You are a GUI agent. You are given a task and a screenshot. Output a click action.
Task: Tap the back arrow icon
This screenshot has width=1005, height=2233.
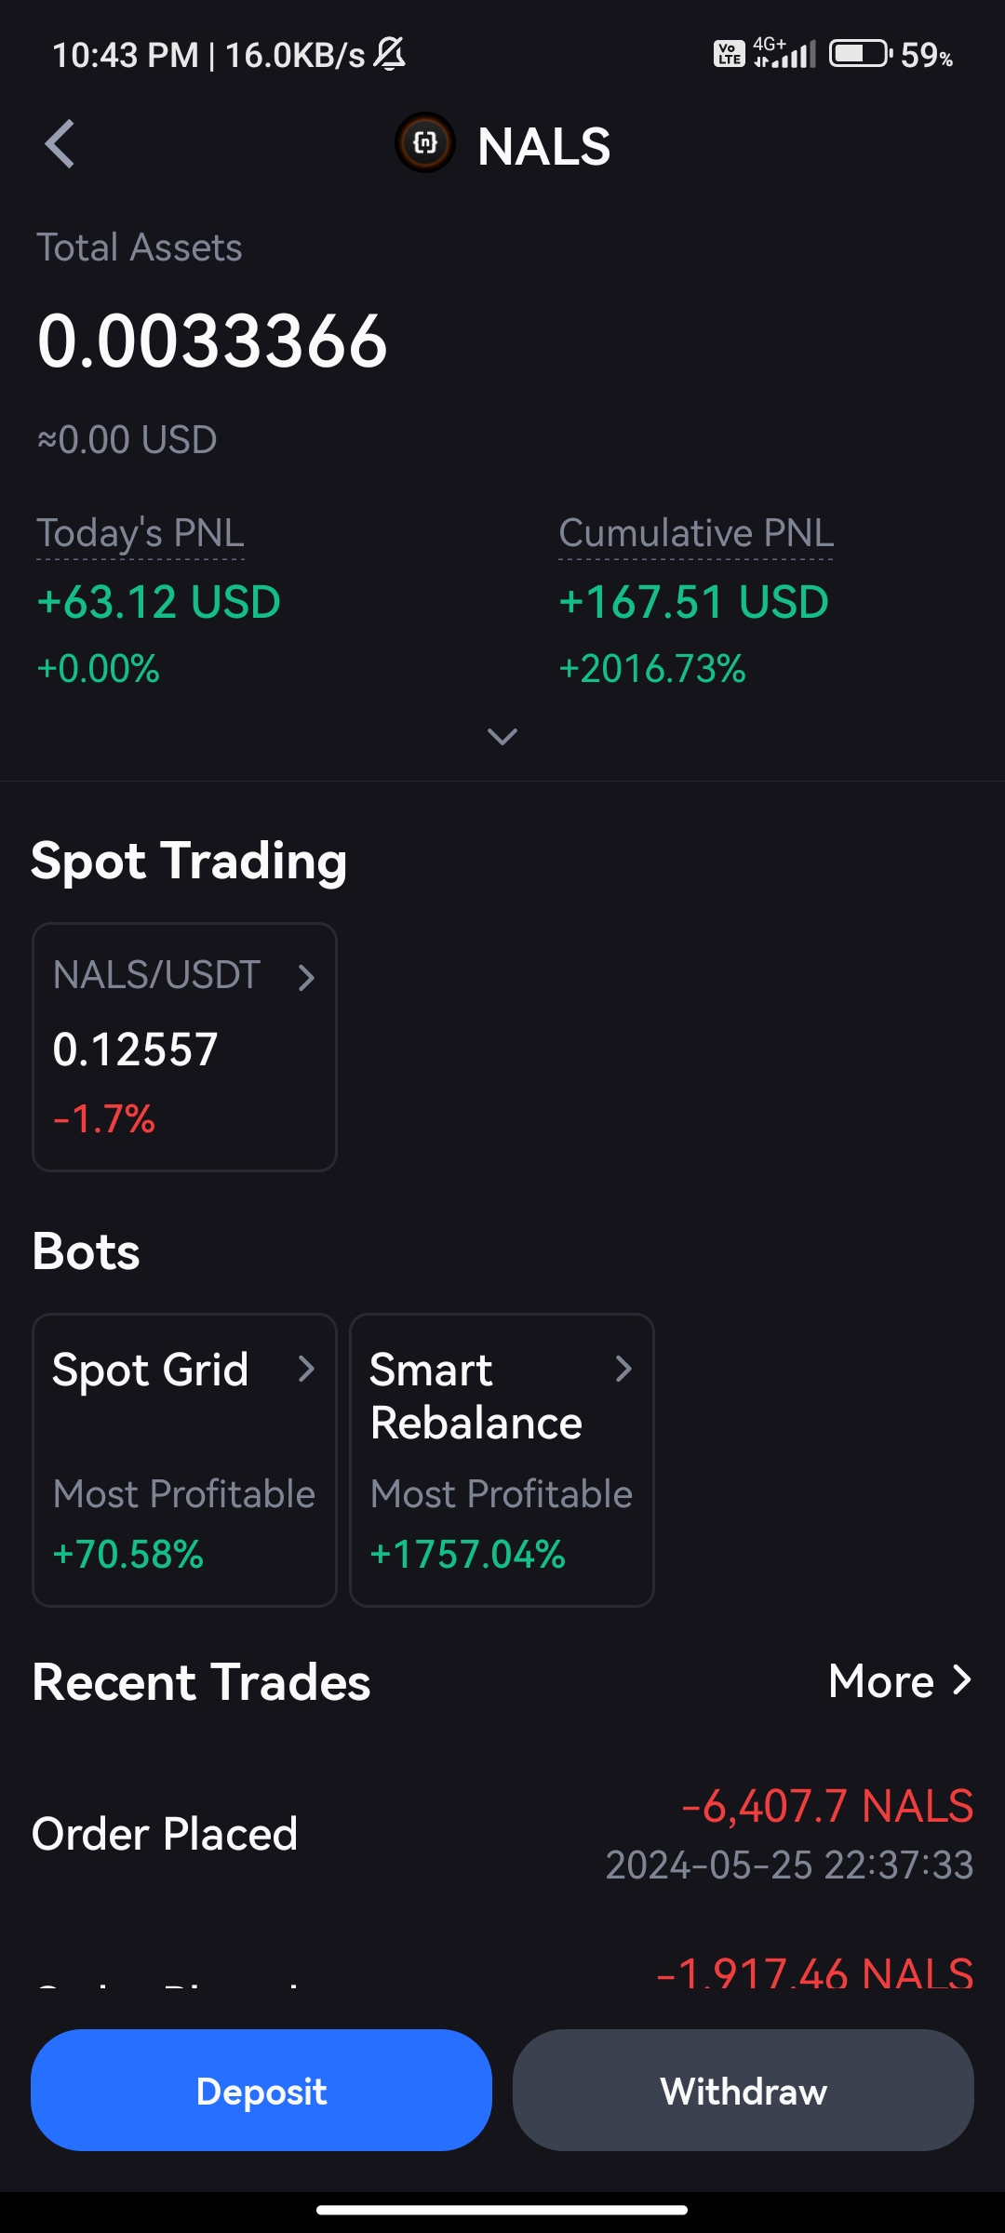60,144
